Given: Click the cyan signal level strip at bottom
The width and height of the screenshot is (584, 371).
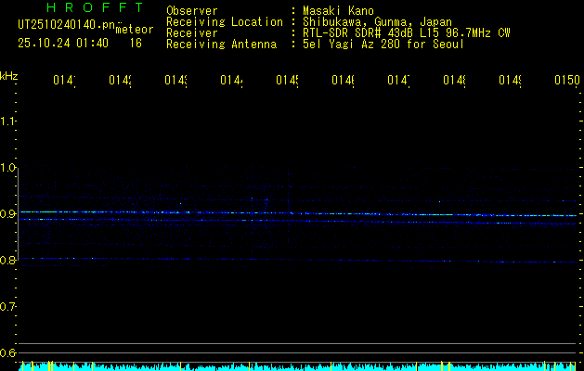Looking at the screenshot, I should (297, 367).
